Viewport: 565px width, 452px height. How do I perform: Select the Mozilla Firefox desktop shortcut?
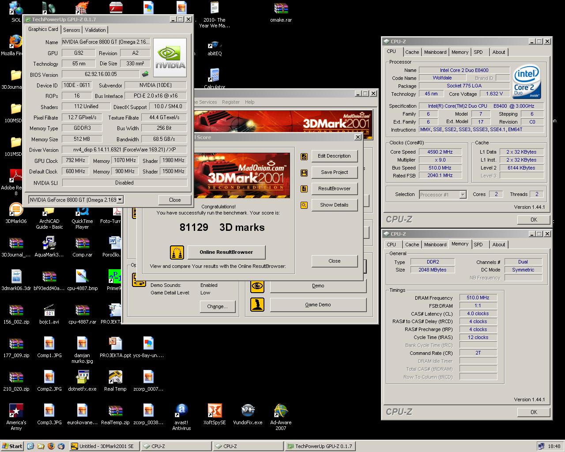[15, 45]
